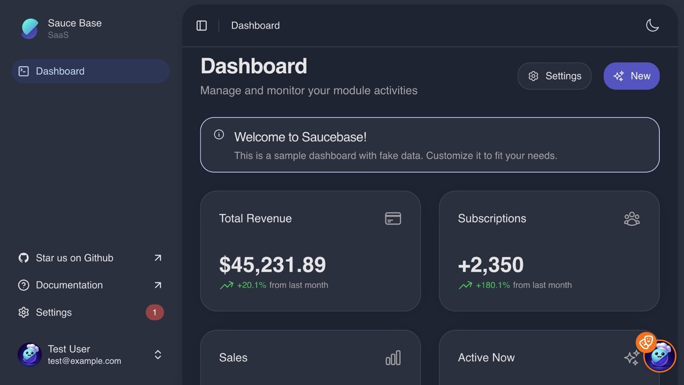Viewport: 684px width, 385px height.
Task: Click the users icon on Subscriptions card
Action: click(632, 218)
